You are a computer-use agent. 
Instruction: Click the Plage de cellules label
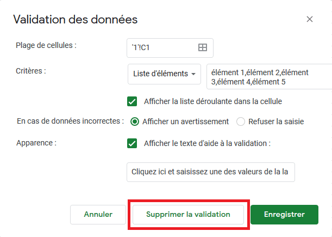click(46, 45)
